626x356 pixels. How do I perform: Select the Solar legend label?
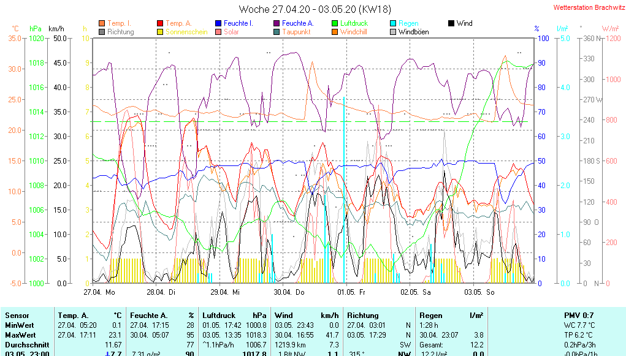tap(231, 32)
